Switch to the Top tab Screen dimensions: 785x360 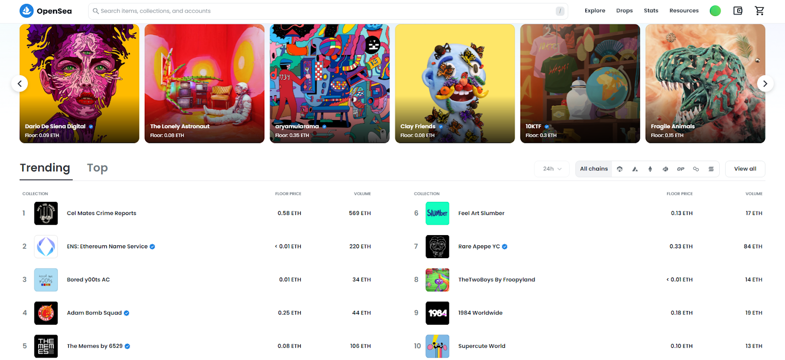click(x=97, y=168)
